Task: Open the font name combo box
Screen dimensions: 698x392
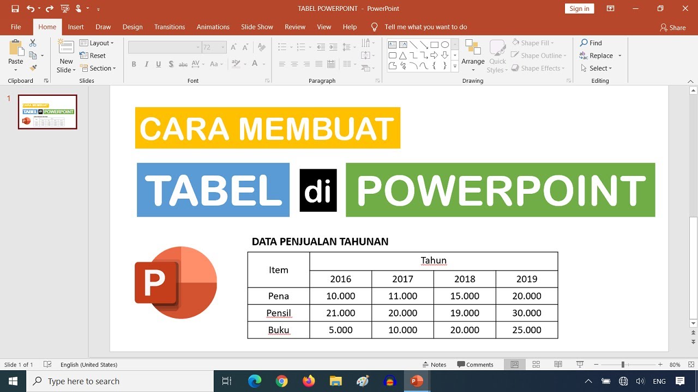Action: pos(165,47)
